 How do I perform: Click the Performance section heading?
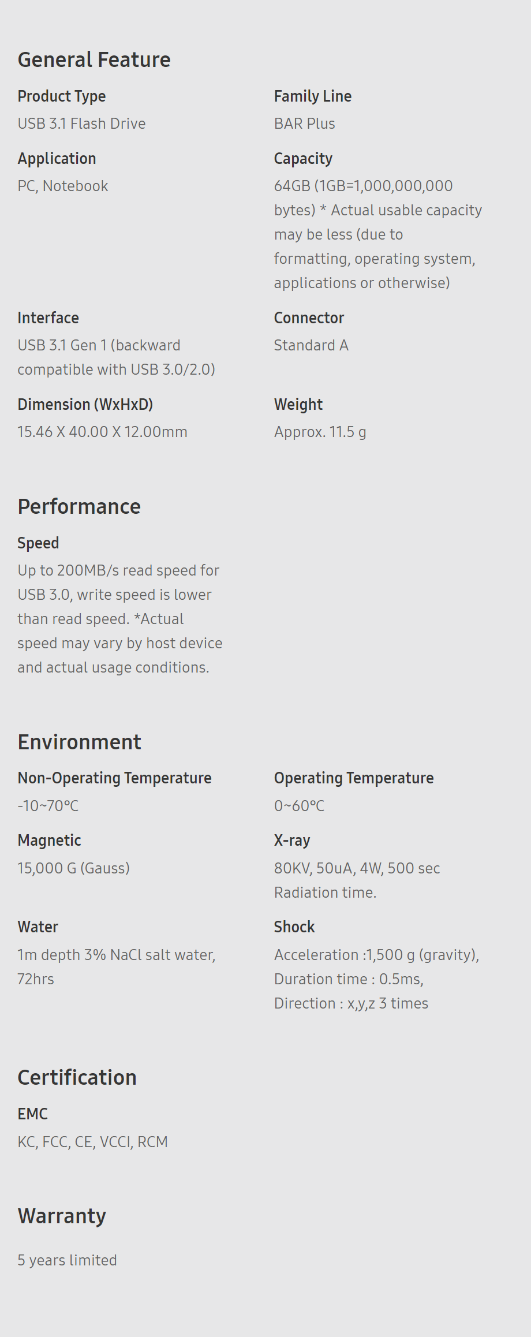79,507
